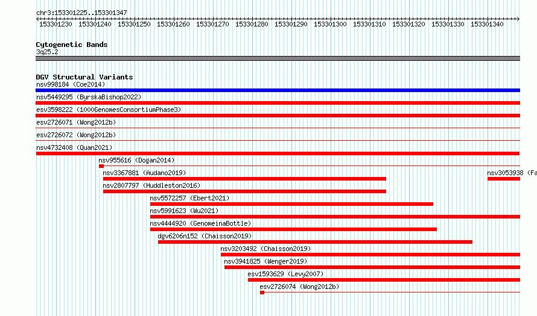Click ruler position 153301230

(56, 24)
